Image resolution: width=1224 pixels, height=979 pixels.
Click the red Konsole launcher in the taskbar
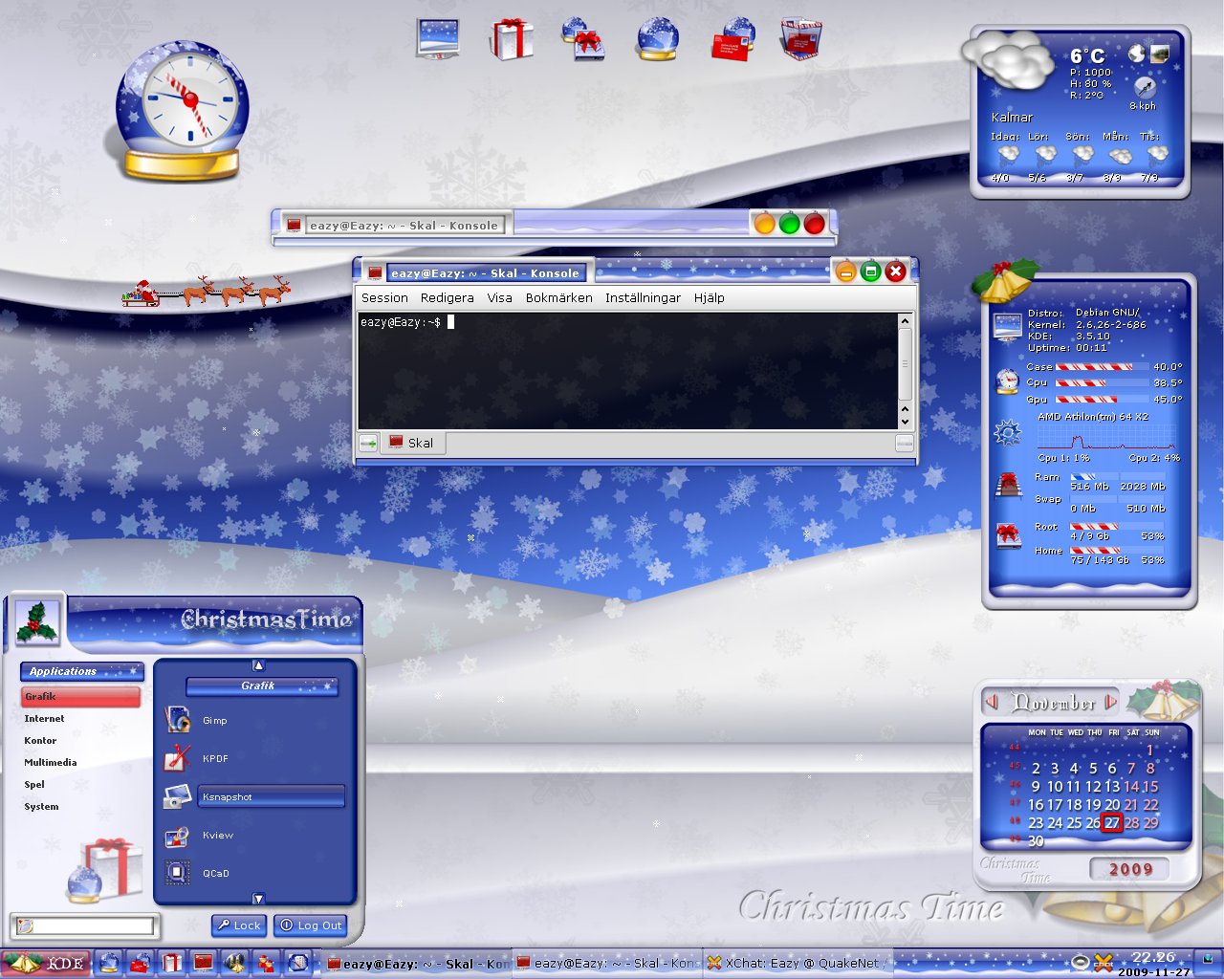pyautogui.click(x=203, y=963)
